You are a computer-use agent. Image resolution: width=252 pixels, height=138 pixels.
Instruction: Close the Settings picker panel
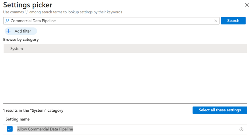click(247, 5)
